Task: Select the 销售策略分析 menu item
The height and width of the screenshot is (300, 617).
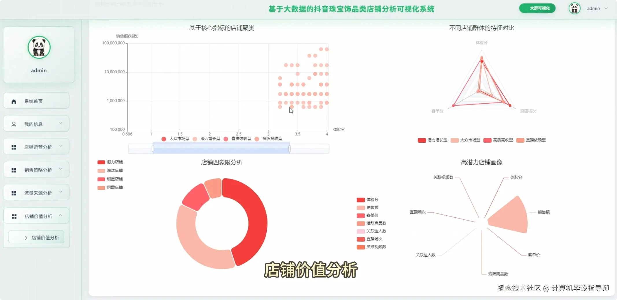Action: tap(36, 169)
